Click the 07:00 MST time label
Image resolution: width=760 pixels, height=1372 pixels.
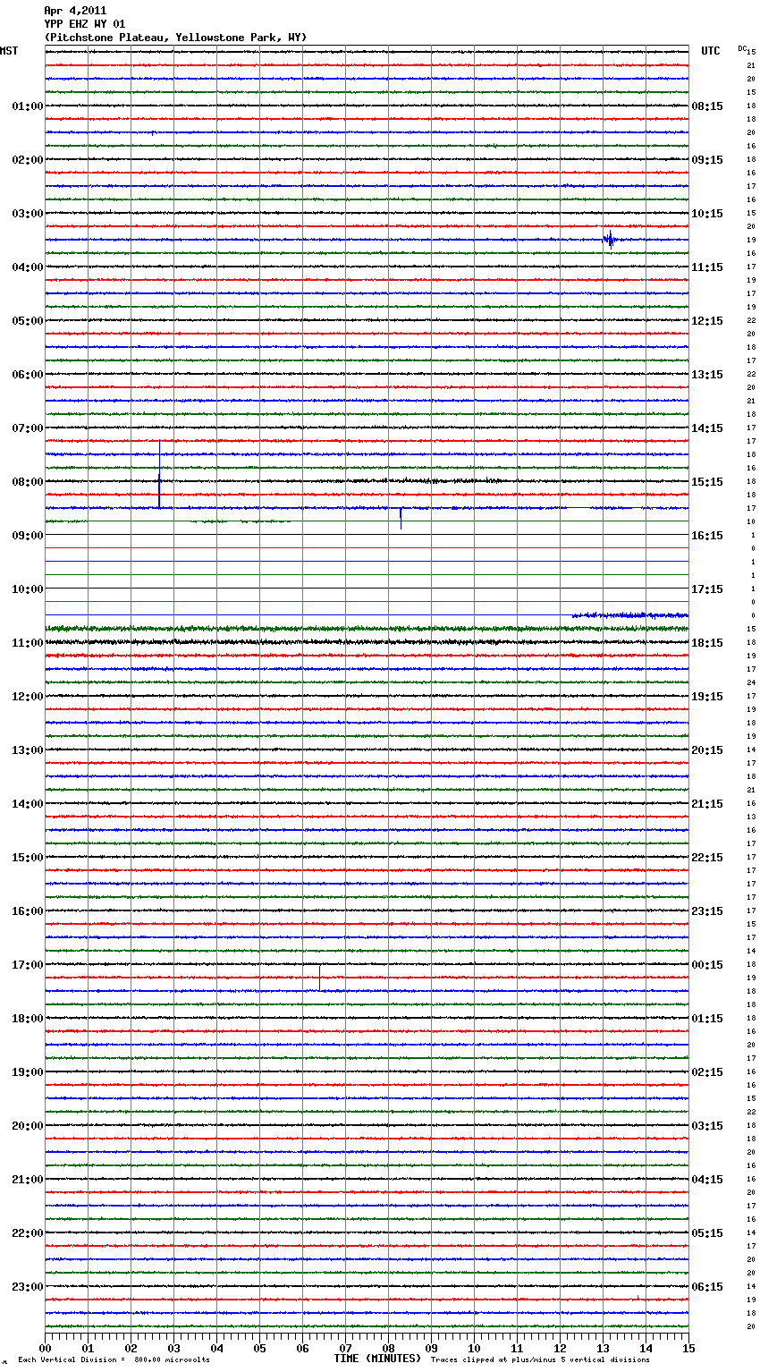point(28,428)
